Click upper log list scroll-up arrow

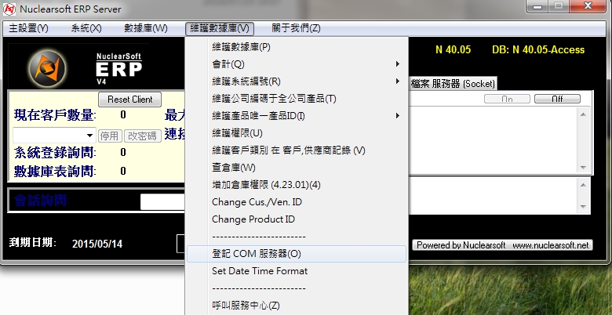pos(583,114)
